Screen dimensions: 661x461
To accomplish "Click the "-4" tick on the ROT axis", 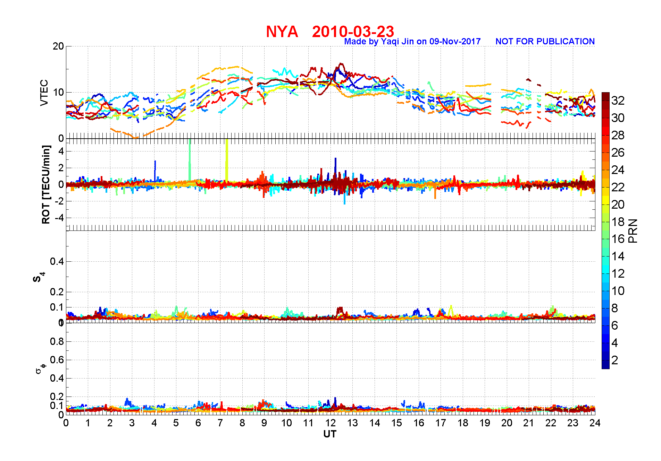I will pyautogui.click(x=60, y=218).
